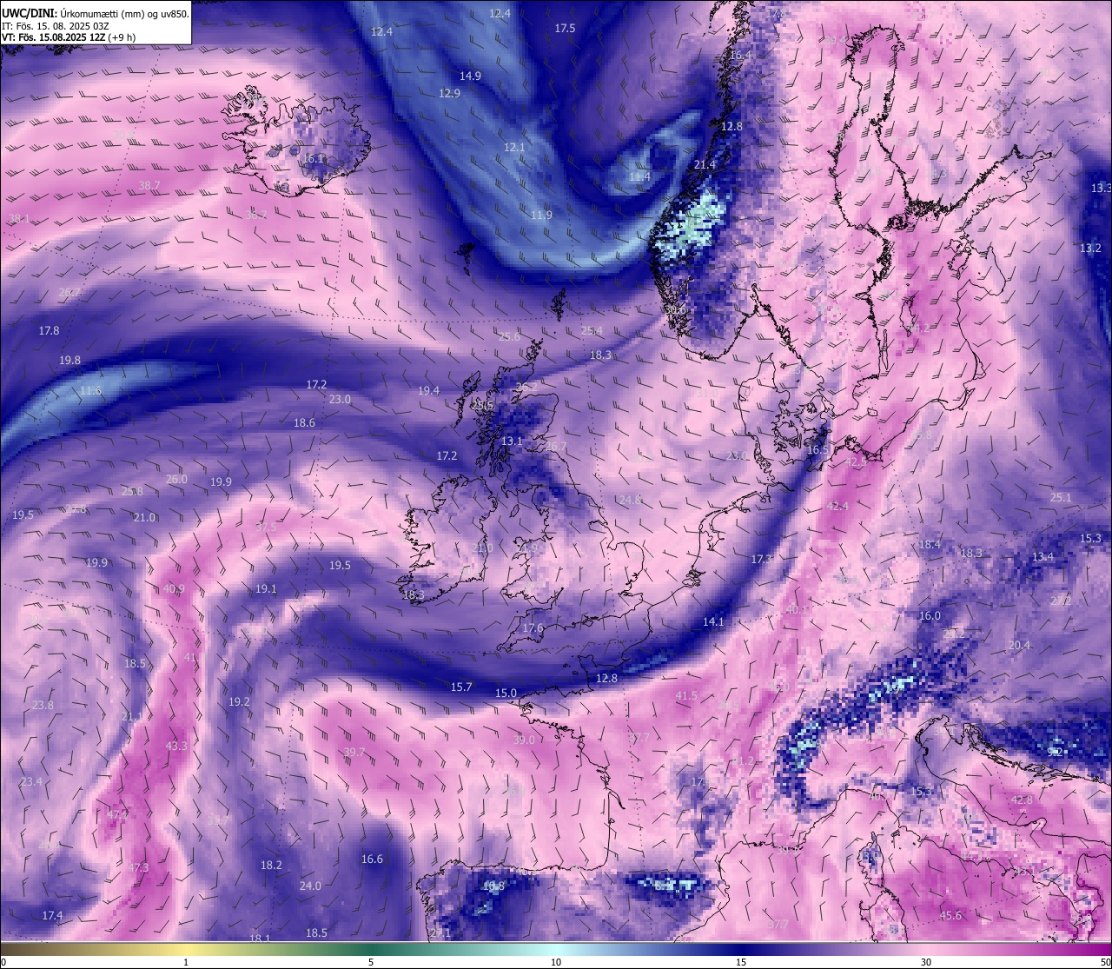
Task: Click the 11.6 value label
Action: point(90,390)
